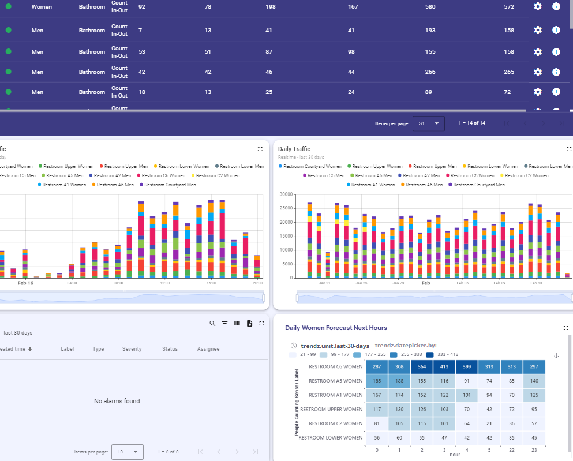Click the info icon in the Women row
Screen dimensions: 573x461
pos(556,7)
